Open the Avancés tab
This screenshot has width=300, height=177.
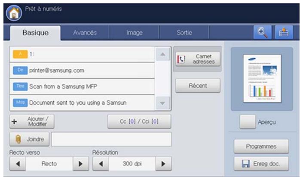coord(85,33)
